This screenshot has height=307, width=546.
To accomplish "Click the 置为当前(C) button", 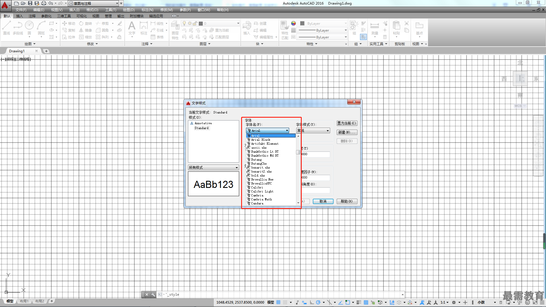I will click(x=347, y=123).
